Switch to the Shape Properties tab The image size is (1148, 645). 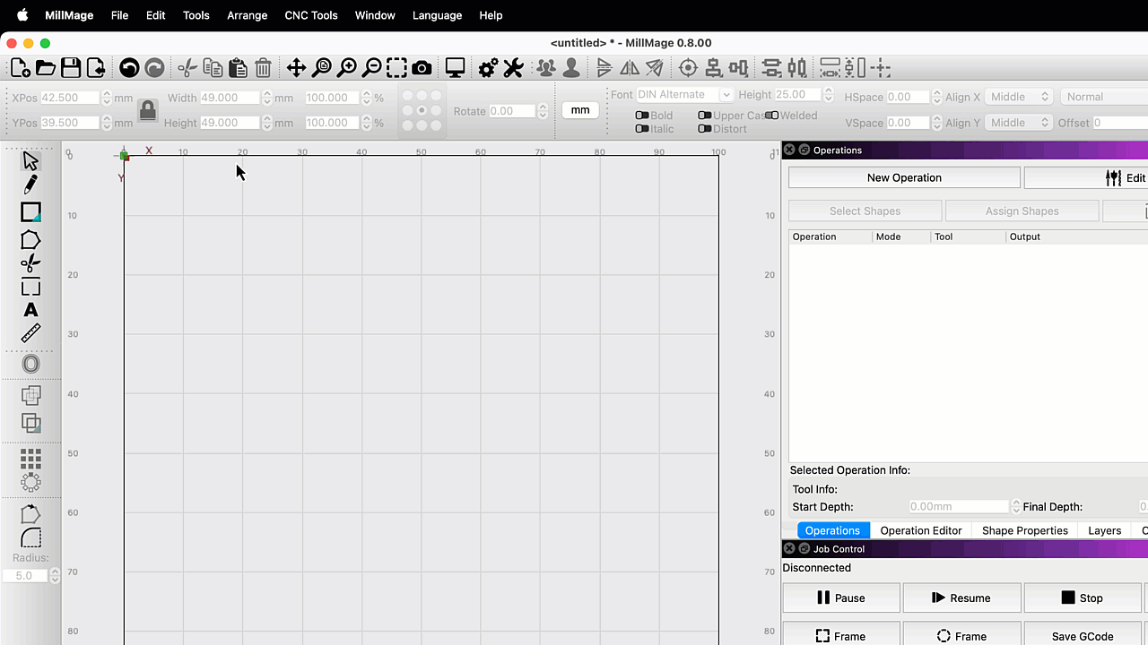pyautogui.click(x=1024, y=530)
